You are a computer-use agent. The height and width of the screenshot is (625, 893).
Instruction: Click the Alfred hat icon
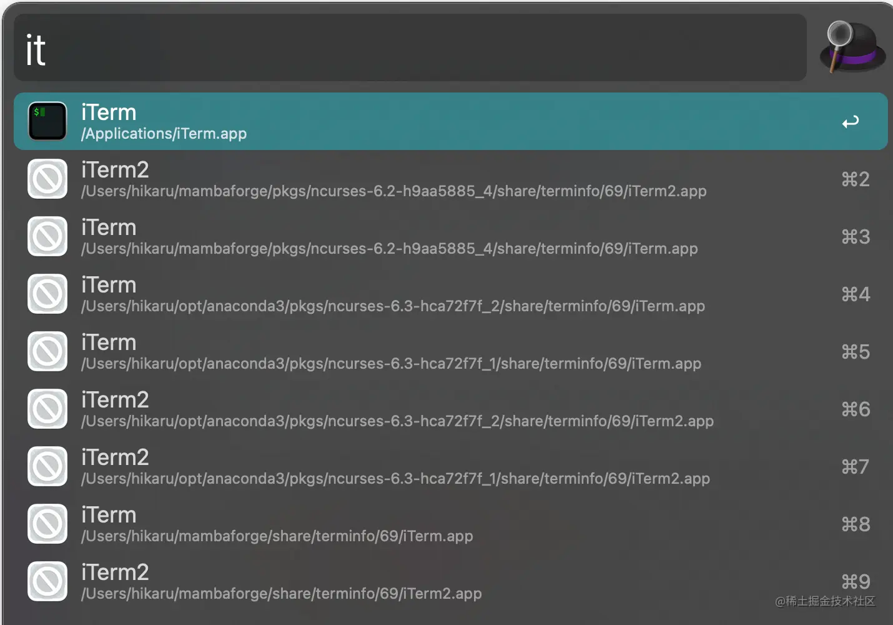point(852,47)
